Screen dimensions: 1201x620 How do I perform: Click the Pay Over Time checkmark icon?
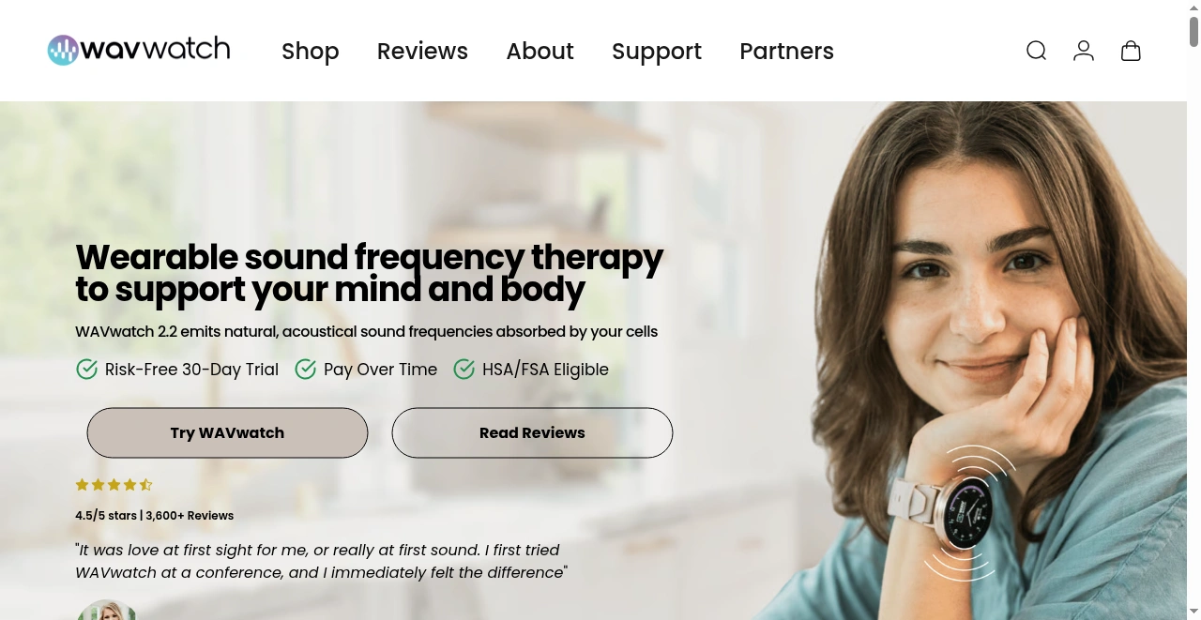coord(305,370)
